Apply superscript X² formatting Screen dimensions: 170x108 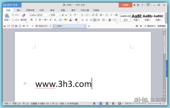[51, 20]
